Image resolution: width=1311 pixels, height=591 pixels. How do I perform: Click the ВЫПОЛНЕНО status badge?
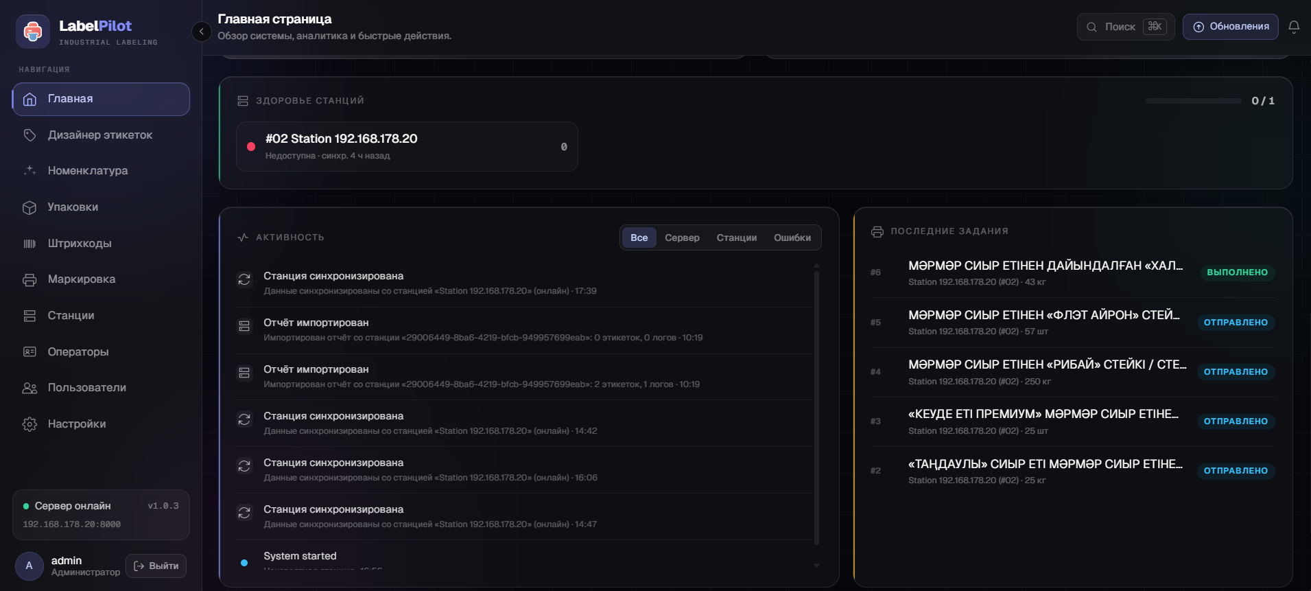point(1237,273)
